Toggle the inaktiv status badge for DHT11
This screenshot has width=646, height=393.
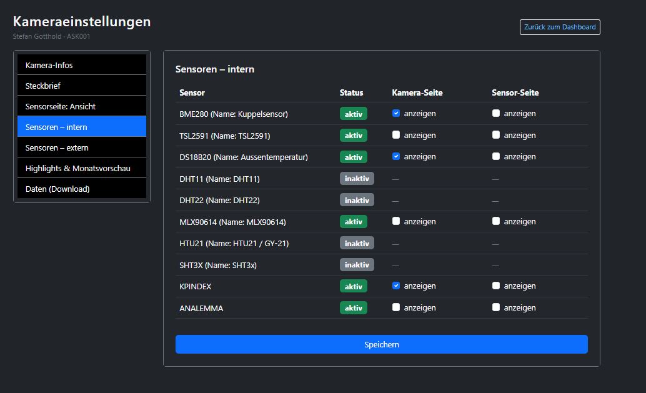[356, 178]
